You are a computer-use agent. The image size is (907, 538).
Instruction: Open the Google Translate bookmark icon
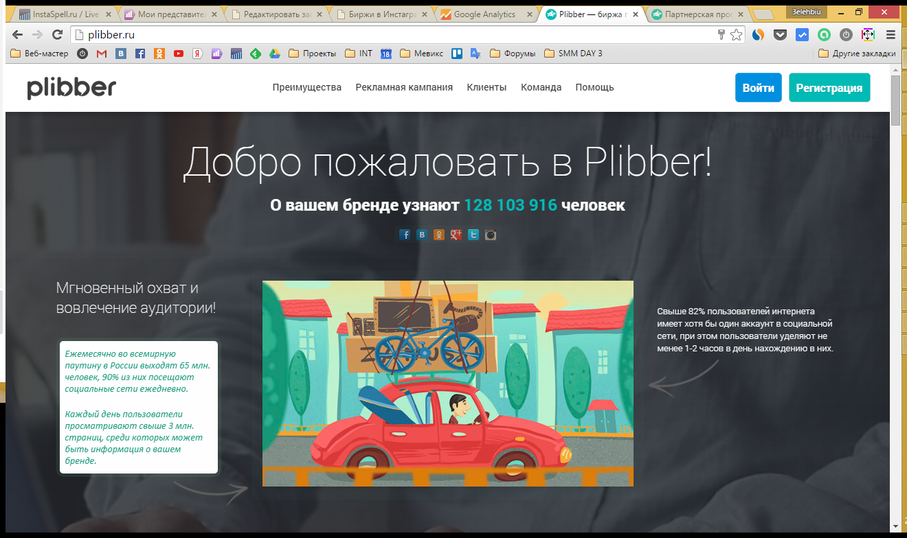click(x=475, y=54)
